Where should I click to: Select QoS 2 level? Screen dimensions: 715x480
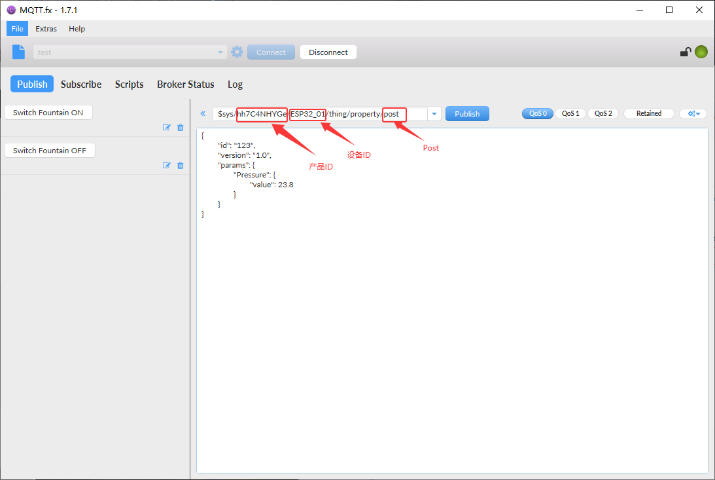pyautogui.click(x=603, y=113)
